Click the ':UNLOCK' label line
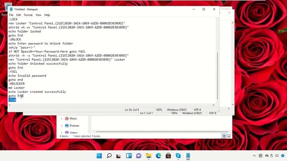 15,39
